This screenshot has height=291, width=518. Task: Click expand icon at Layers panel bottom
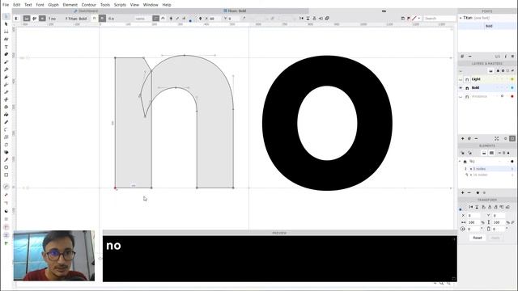(496, 138)
